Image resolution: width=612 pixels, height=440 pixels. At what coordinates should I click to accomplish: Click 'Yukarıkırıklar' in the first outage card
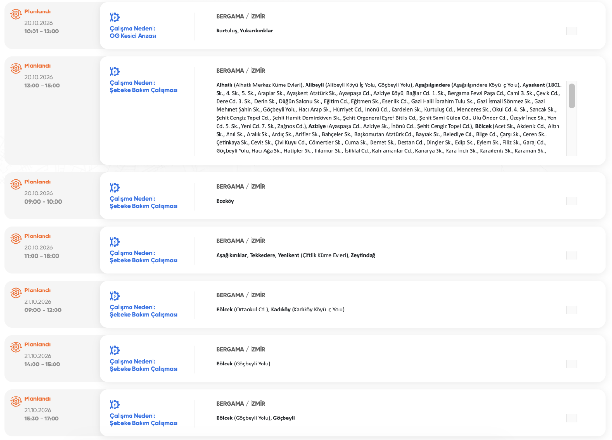pyautogui.click(x=256, y=31)
